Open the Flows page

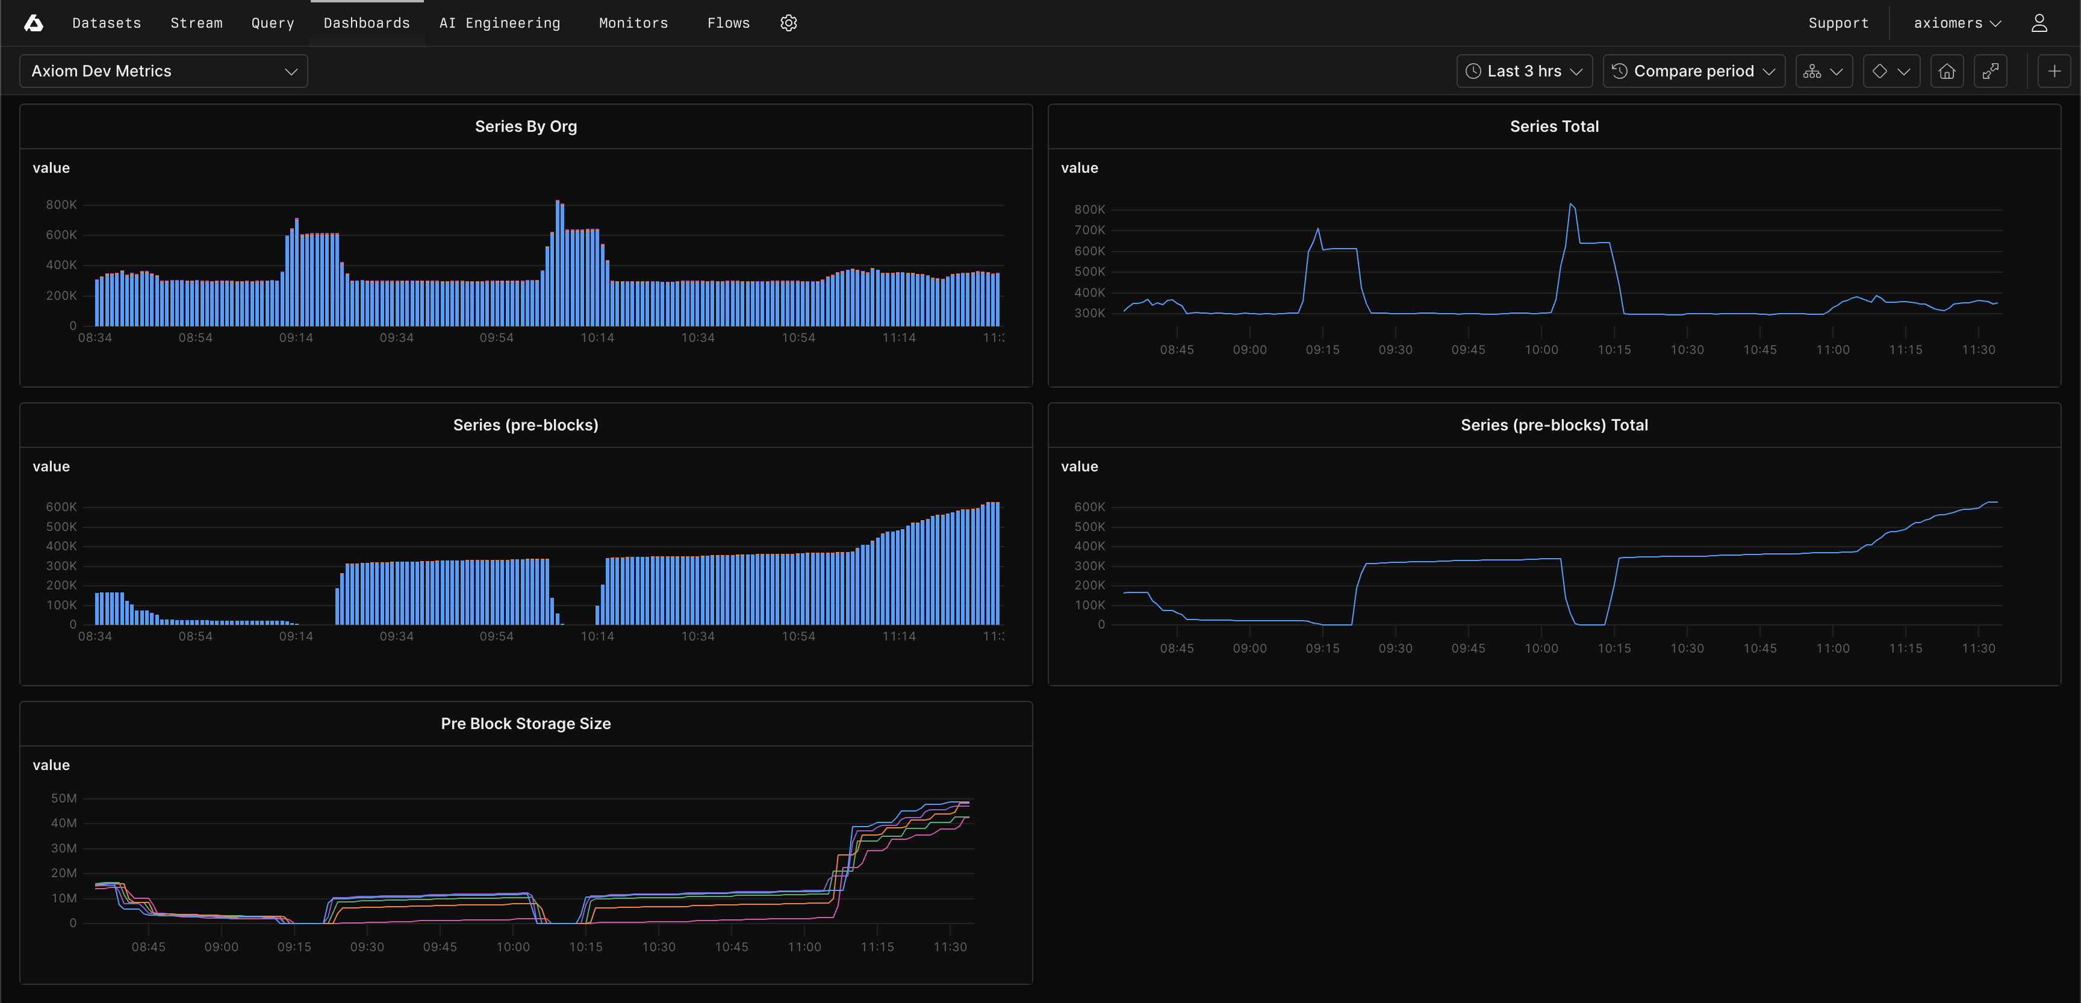tap(728, 23)
